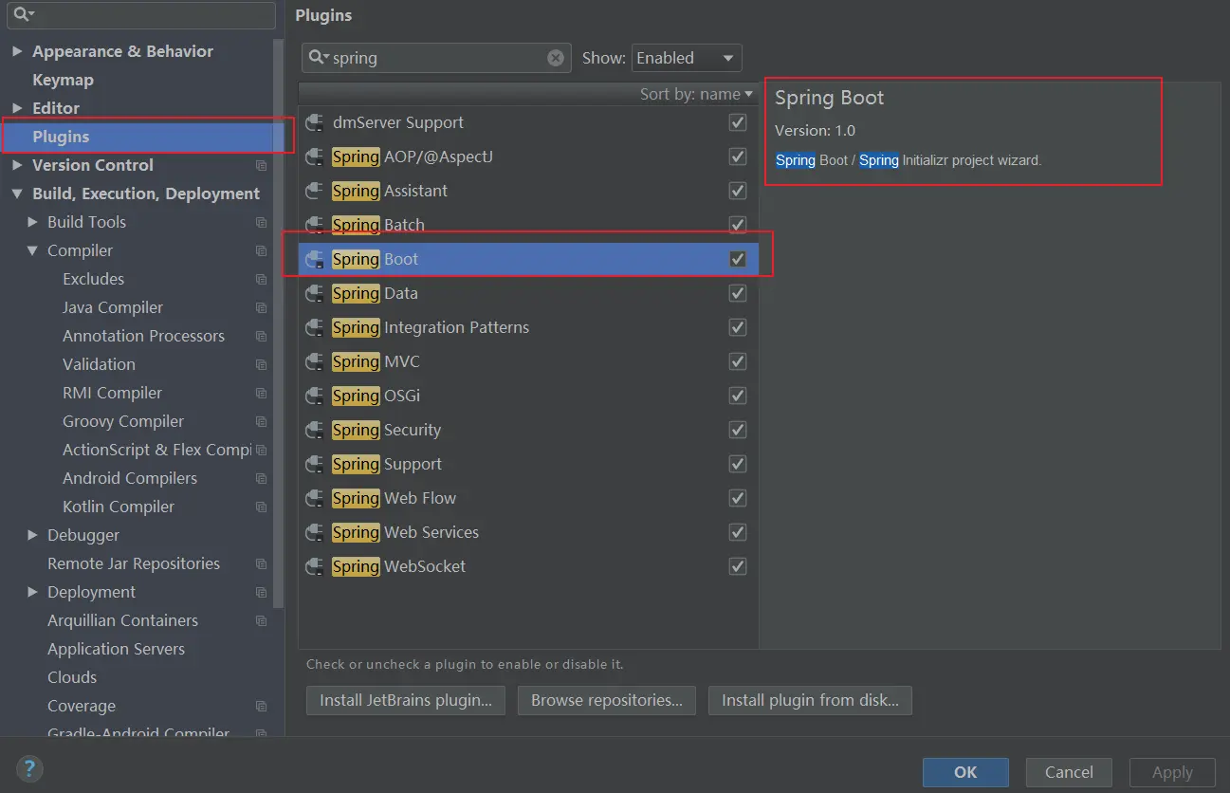Click project-level icon beside Version Control

pos(262,165)
